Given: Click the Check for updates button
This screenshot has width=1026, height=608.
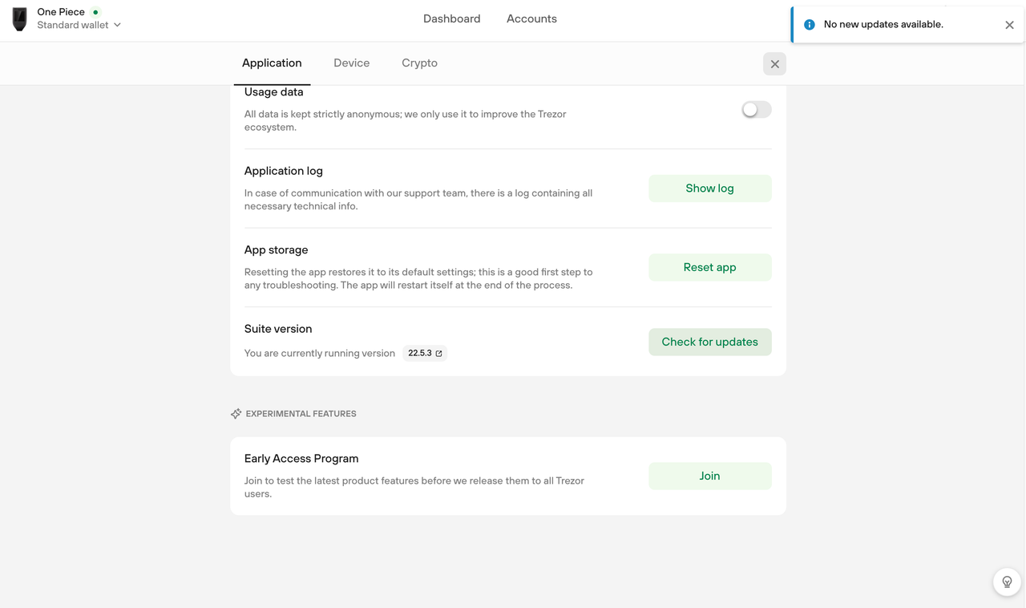Looking at the screenshot, I should click(709, 342).
